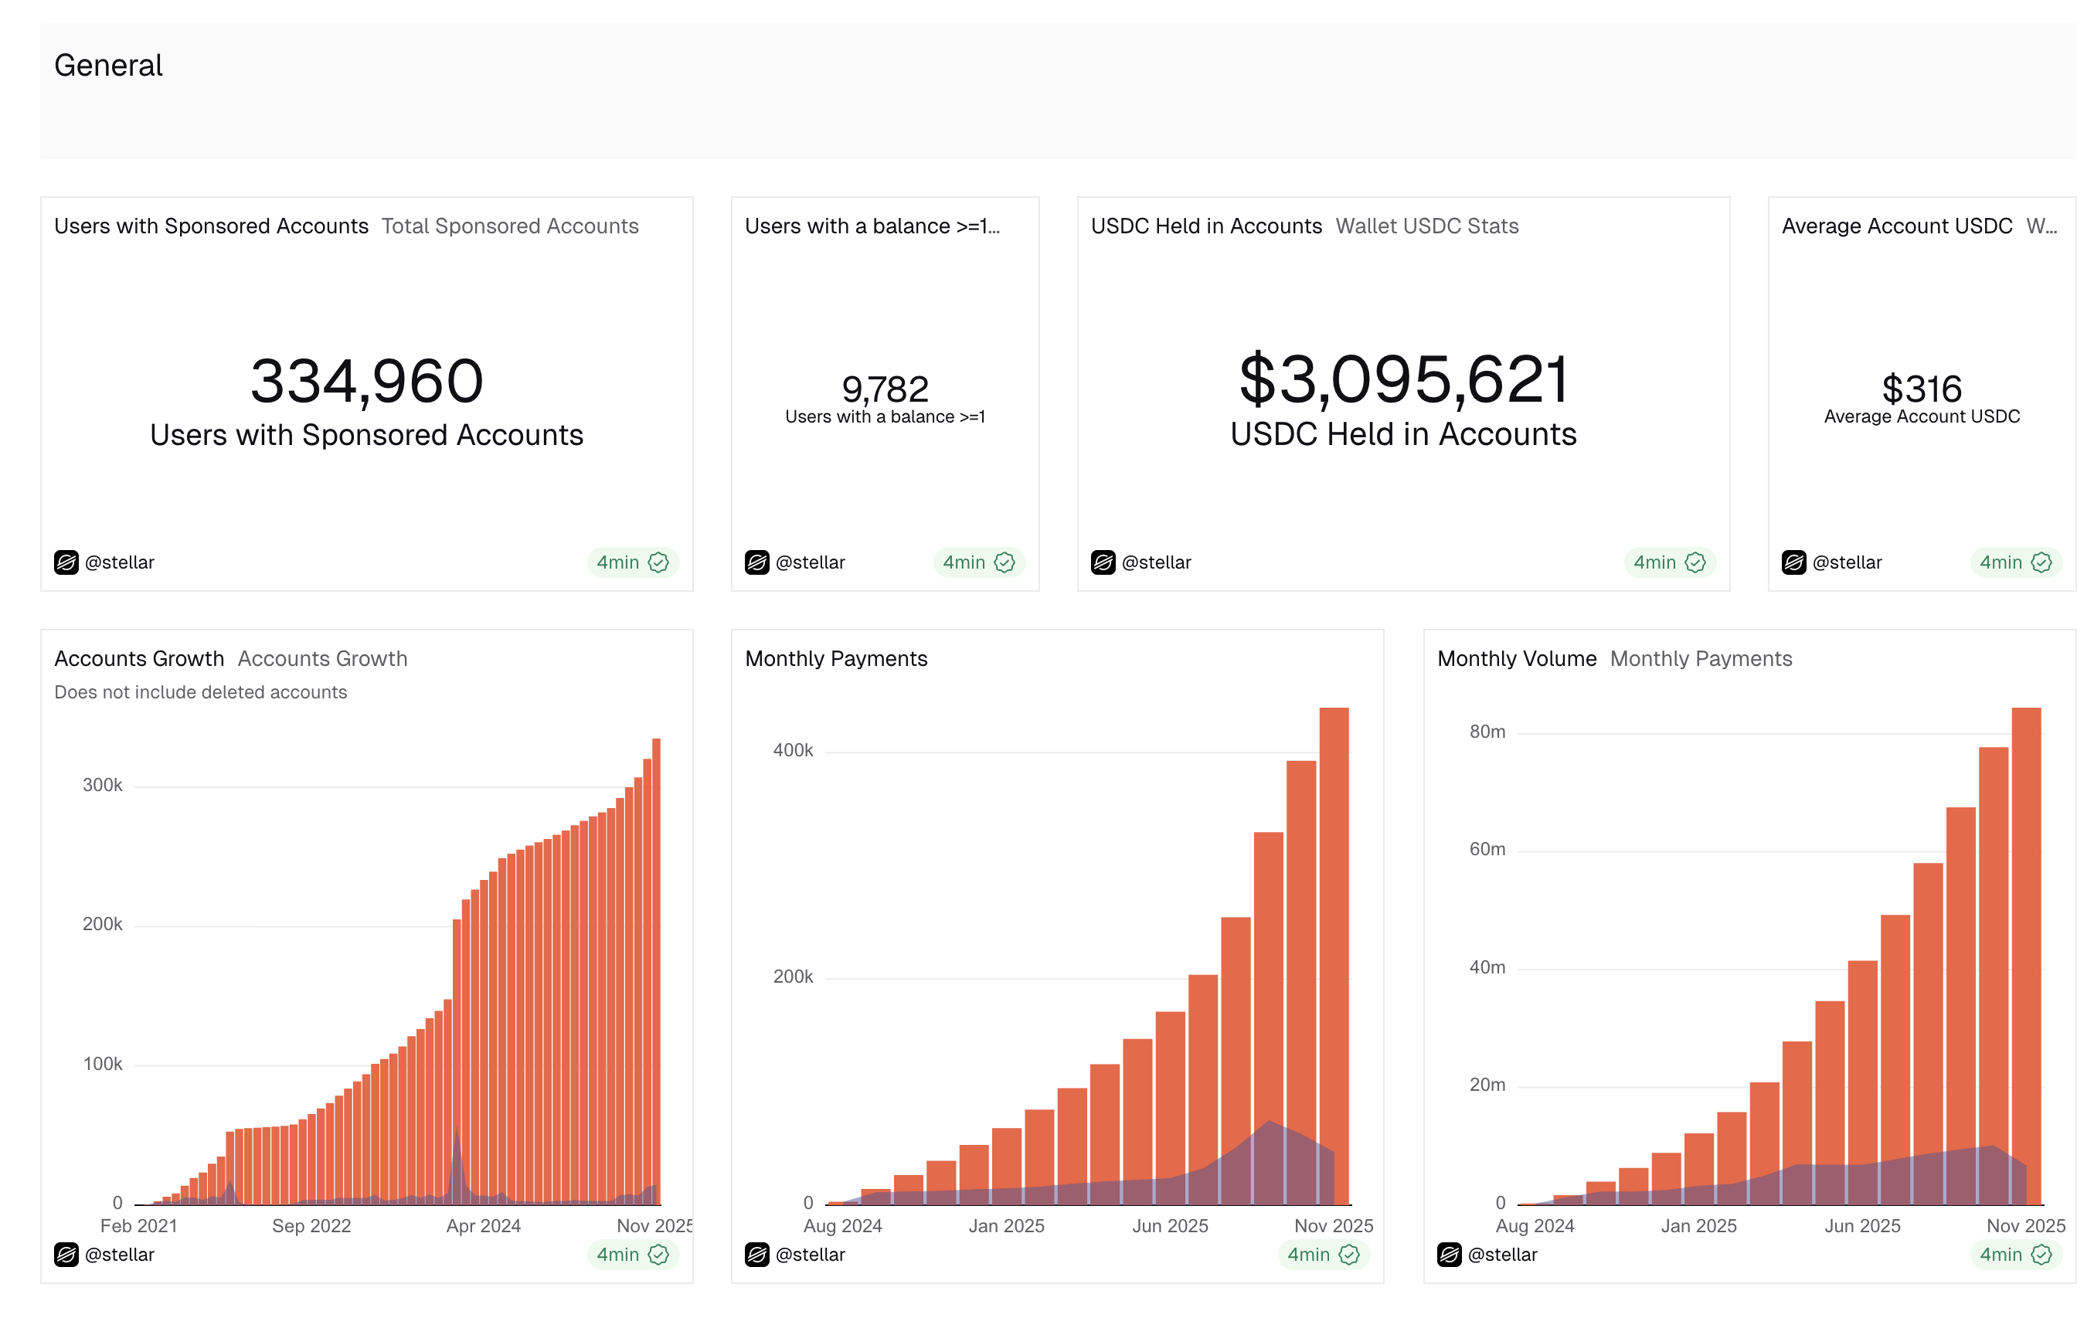The width and height of the screenshot is (2094, 1318).
Task: Open the Wallet USDC Stats dashboard link
Action: (x=1428, y=226)
